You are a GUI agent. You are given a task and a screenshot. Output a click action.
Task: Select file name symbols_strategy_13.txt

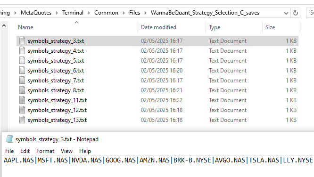[x=57, y=120]
